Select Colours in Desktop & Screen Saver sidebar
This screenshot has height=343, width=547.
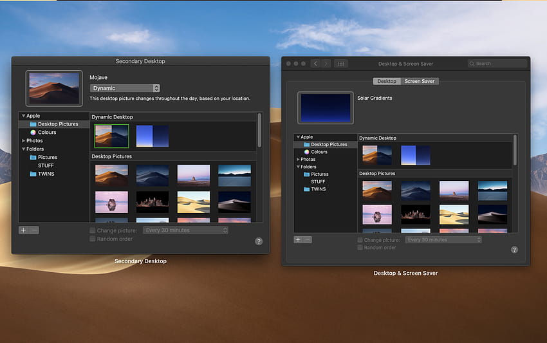click(316, 152)
